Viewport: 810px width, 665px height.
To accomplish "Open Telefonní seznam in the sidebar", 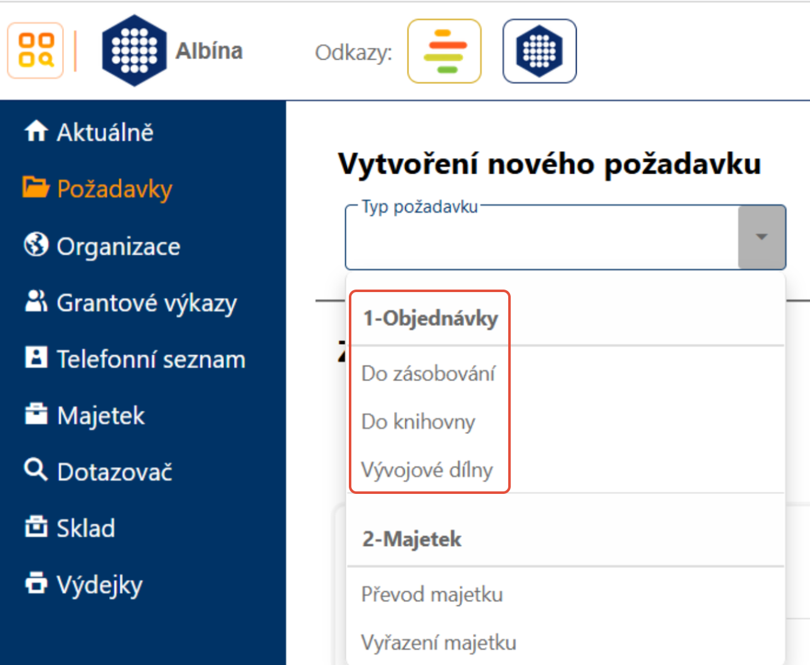I will click(151, 359).
